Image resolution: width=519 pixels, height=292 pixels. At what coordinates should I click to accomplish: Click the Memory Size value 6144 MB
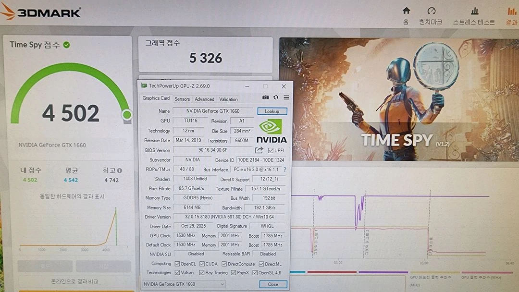(192, 207)
